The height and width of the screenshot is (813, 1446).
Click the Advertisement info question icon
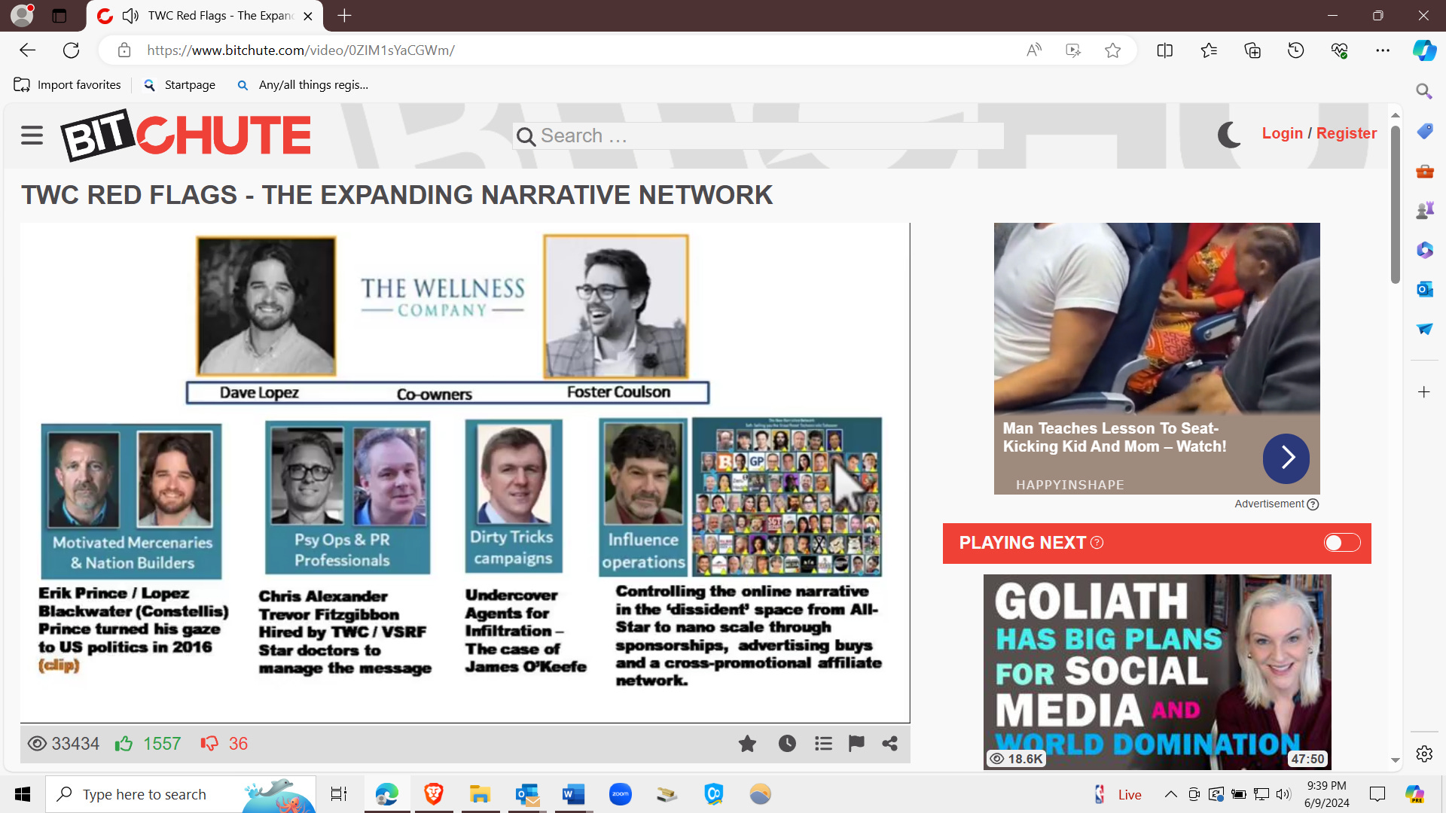click(x=1313, y=504)
